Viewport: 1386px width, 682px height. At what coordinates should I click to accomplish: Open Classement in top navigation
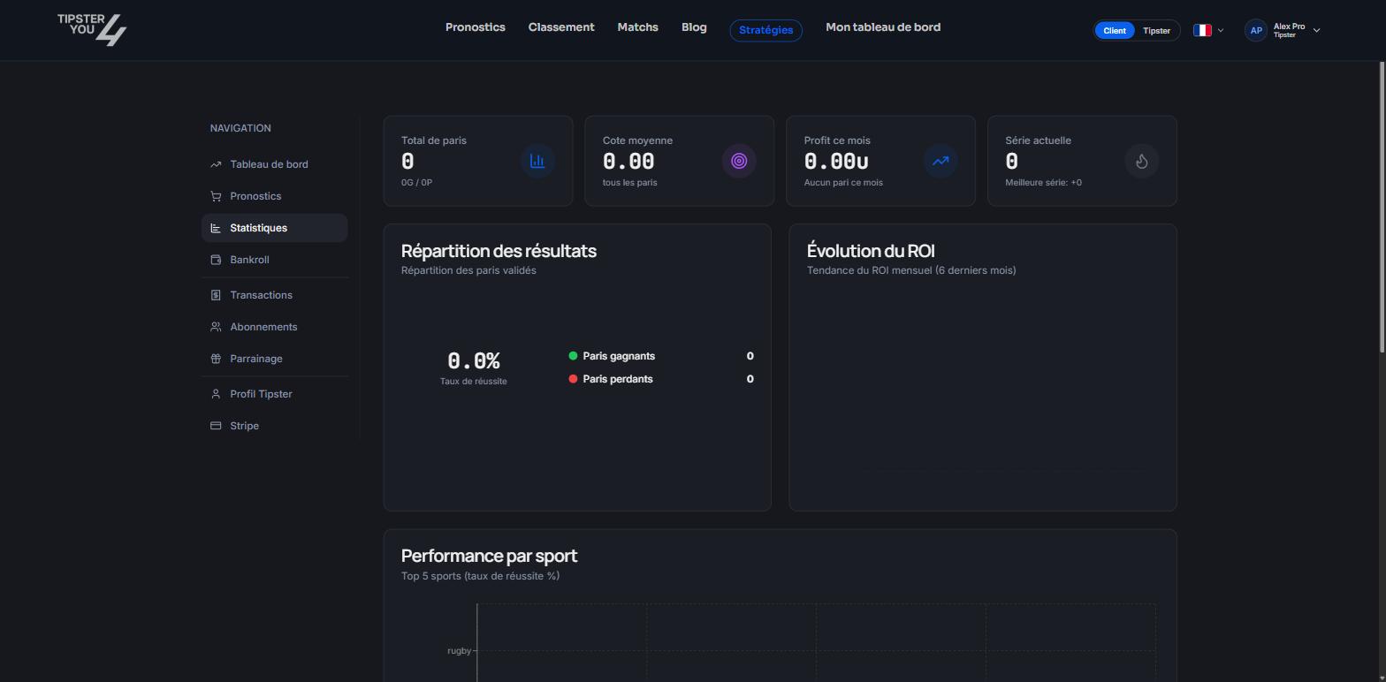(561, 27)
